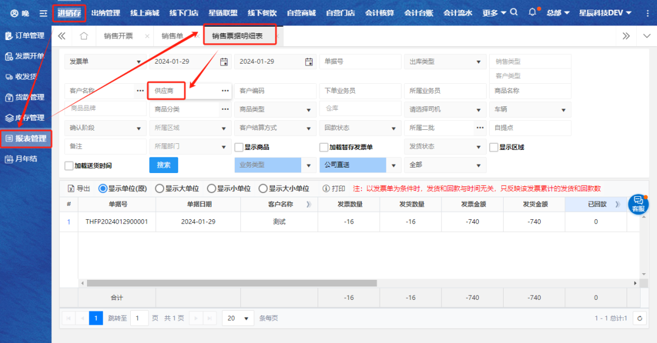This screenshot has height=343, width=657.
Task: Collapse sidebar with double-left arrow icon
Action: click(61, 36)
